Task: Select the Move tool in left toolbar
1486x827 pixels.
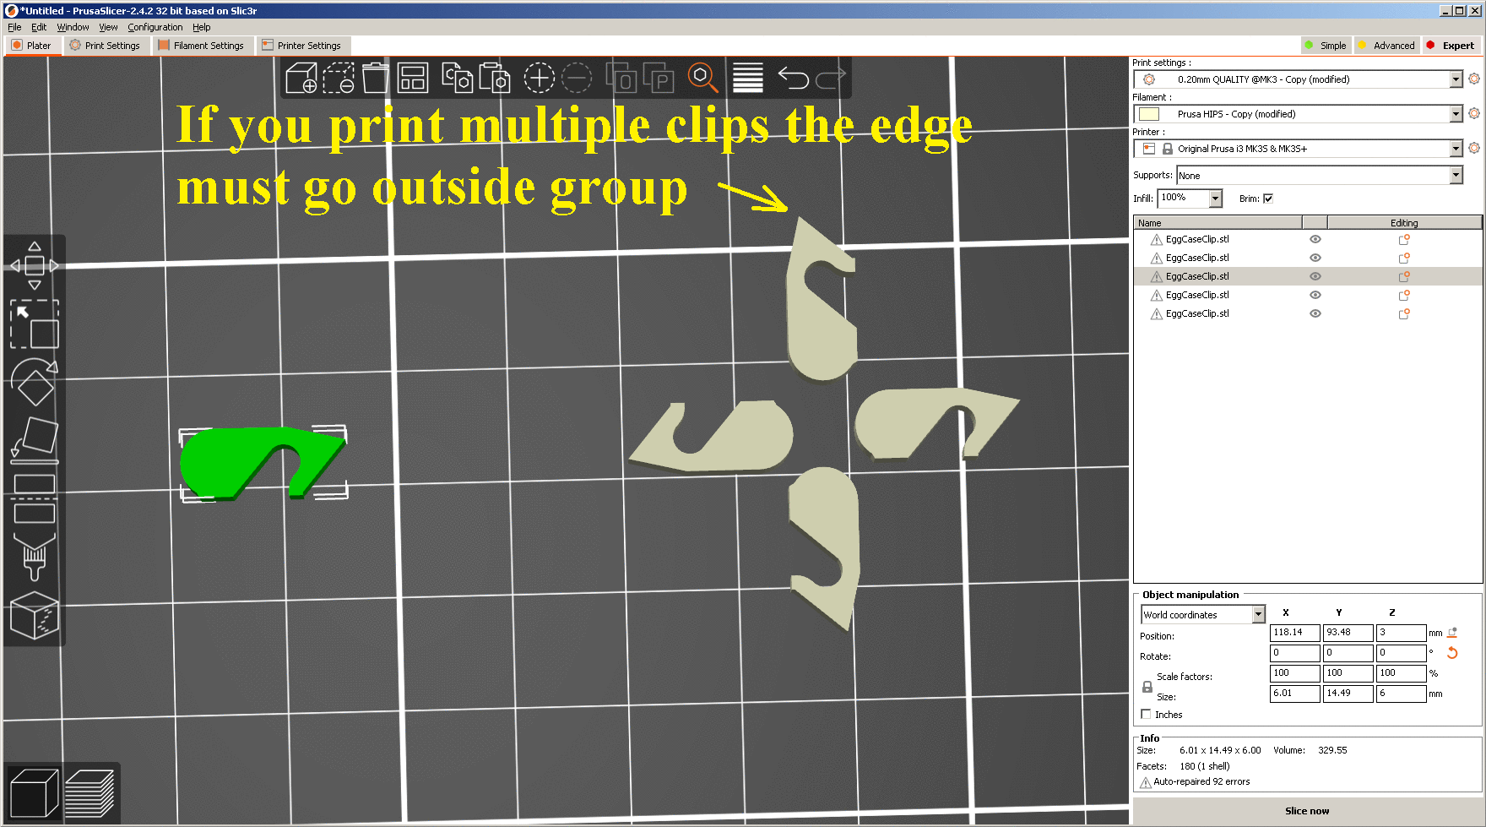Action: (34, 265)
